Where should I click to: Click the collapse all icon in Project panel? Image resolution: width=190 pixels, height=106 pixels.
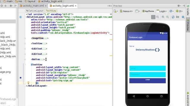[x=6, y=6]
